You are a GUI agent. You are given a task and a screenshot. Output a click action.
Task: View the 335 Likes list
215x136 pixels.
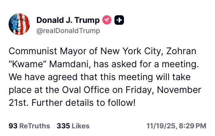73,126
